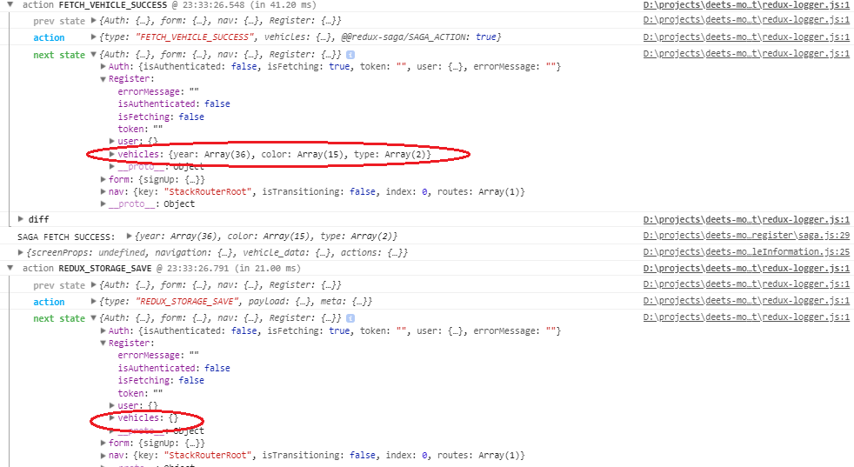Click the "FETCH_VEHICLE_SUCCESS" red type string
The width and height of the screenshot is (854, 467).
pos(195,37)
